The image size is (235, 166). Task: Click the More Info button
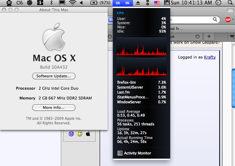pos(54,108)
